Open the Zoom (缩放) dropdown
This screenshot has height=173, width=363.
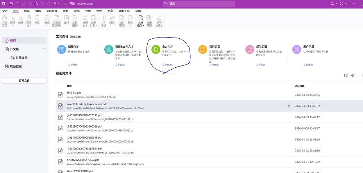click(x=47, y=20)
